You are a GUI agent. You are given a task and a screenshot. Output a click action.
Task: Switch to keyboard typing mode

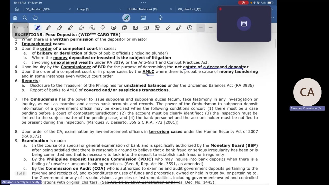(143, 18)
